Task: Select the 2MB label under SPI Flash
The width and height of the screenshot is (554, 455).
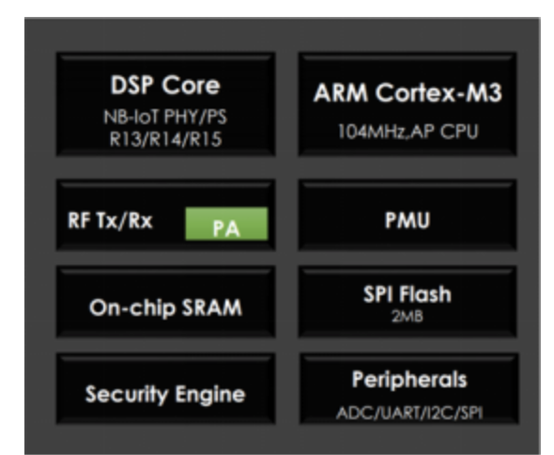Action: tap(408, 316)
